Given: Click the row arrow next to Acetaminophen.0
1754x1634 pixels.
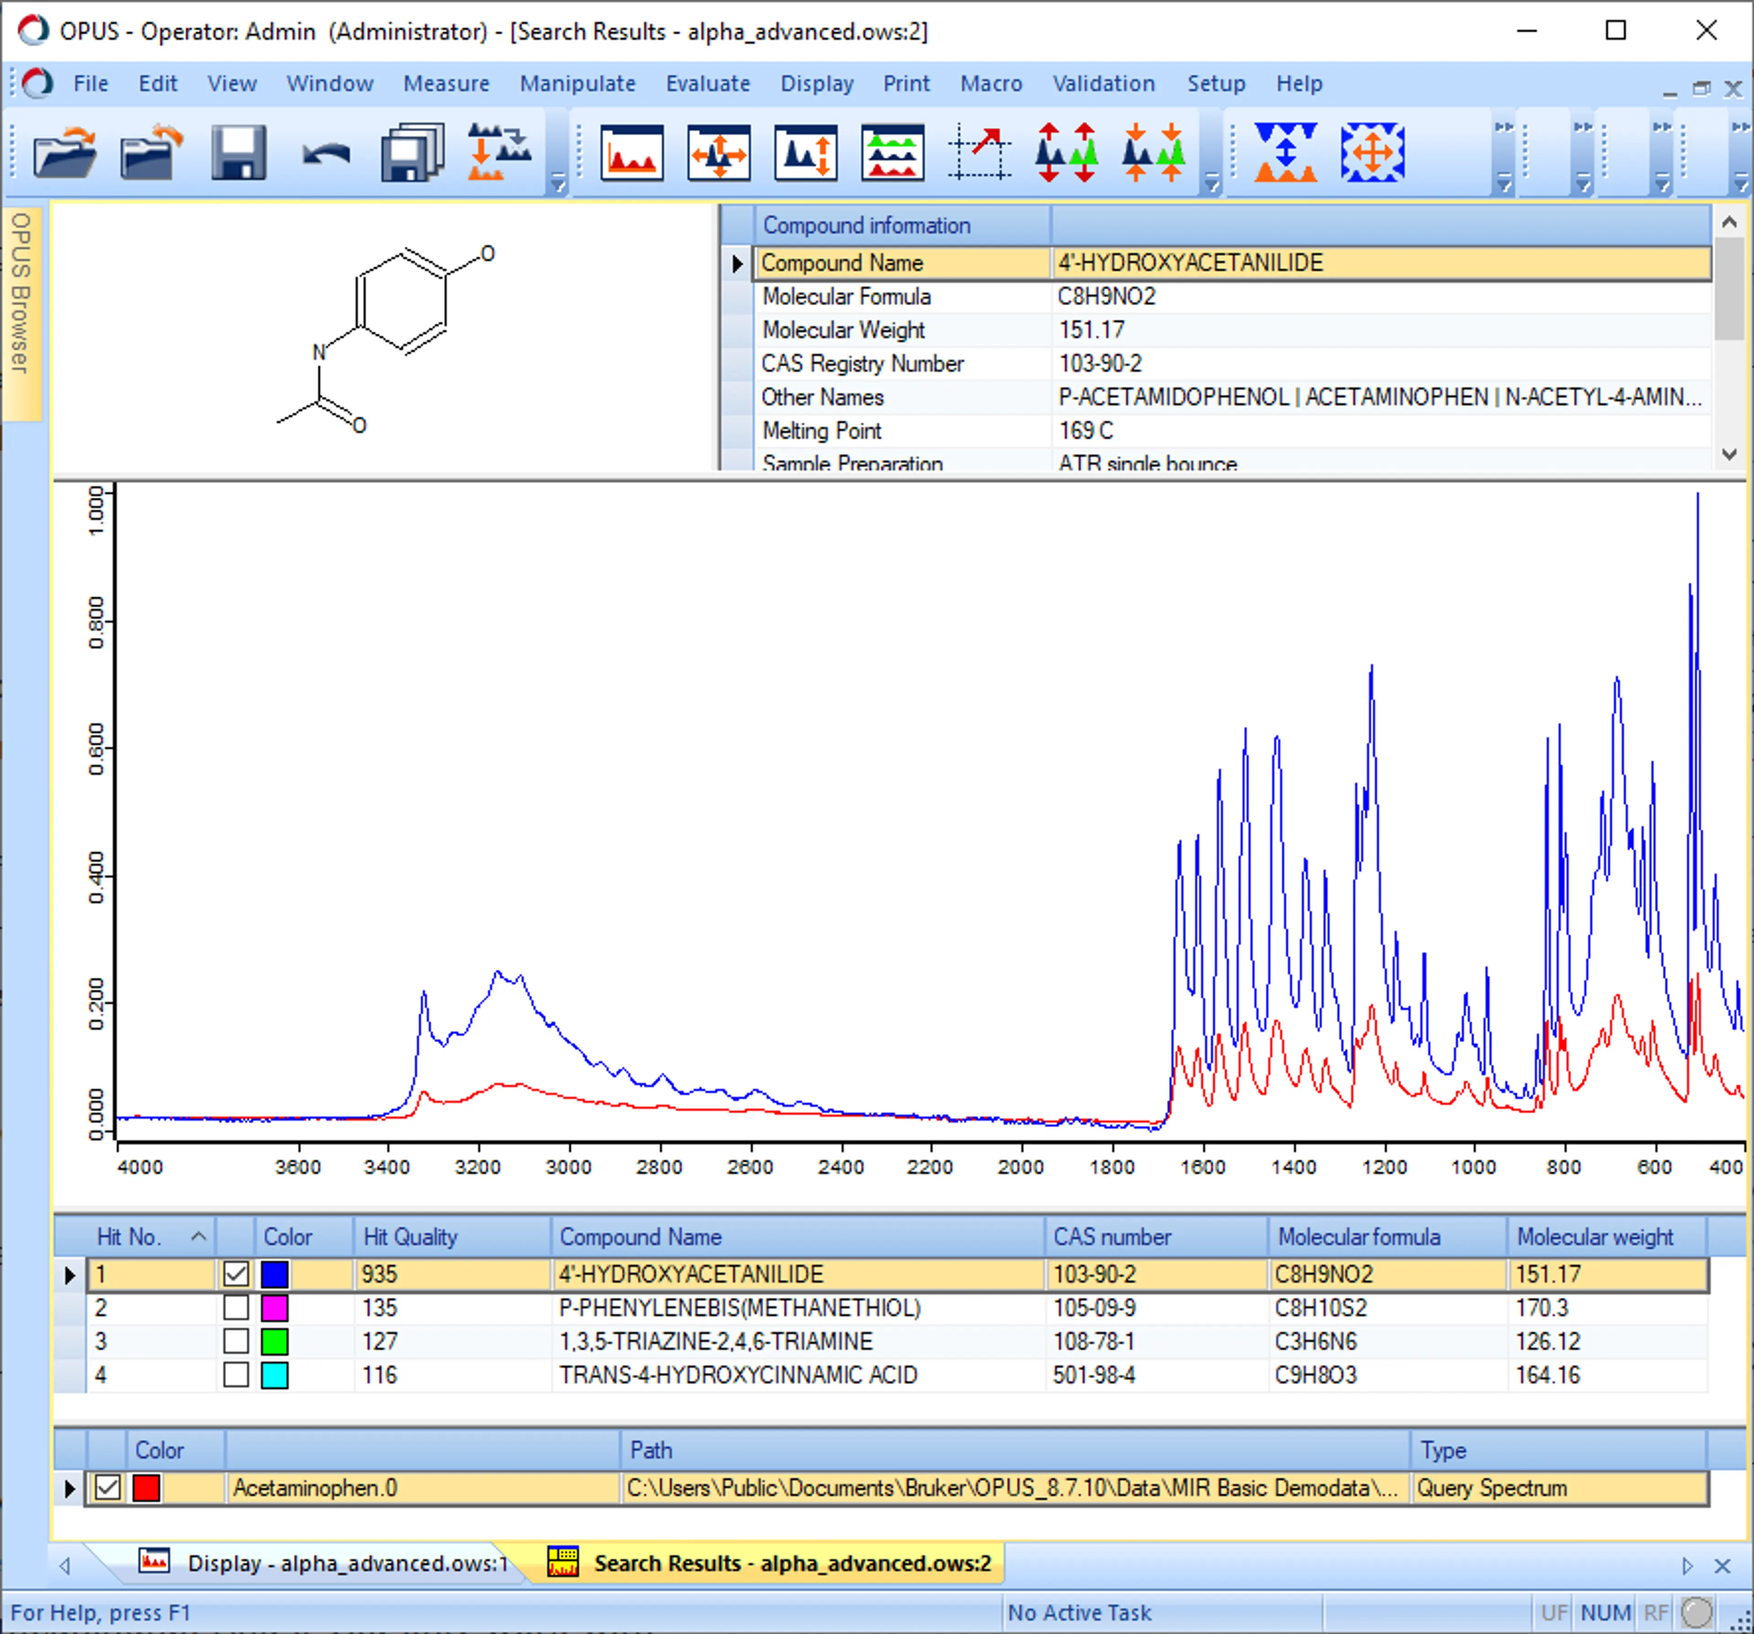Looking at the screenshot, I should click(x=70, y=1488).
